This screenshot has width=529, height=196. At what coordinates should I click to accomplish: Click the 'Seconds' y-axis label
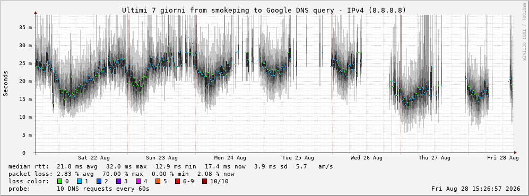point(5,84)
